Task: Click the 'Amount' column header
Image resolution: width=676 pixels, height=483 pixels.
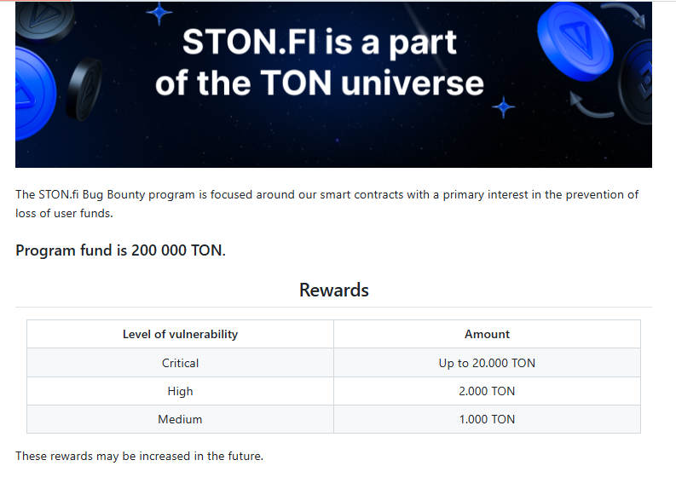Action: click(487, 334)
